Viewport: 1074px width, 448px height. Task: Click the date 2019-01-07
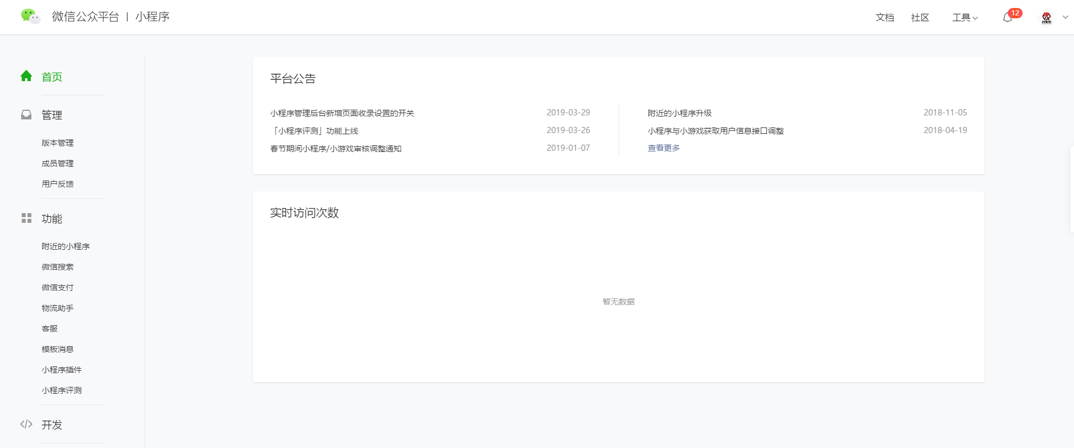click(568, 148)
